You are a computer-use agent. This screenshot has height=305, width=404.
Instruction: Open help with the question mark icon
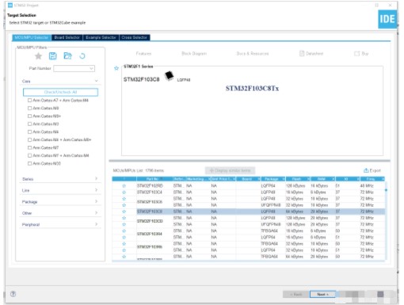coord(13,294)
